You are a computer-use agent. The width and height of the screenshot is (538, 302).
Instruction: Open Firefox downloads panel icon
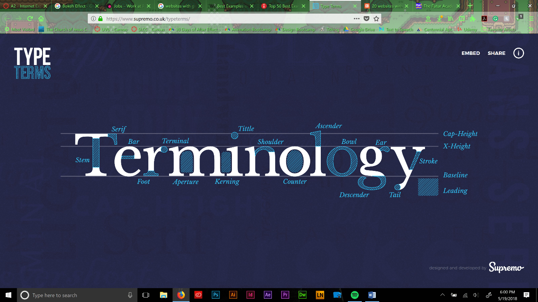[439, 18]
